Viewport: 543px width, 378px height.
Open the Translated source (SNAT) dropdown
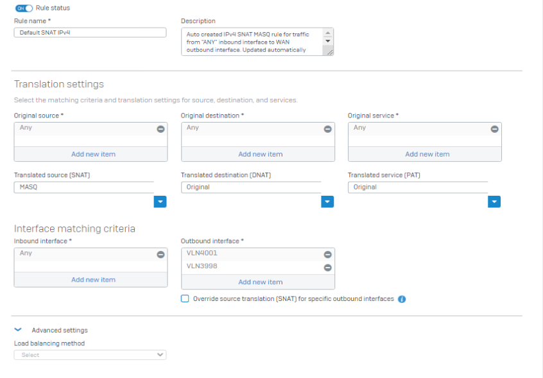point(160,202)
